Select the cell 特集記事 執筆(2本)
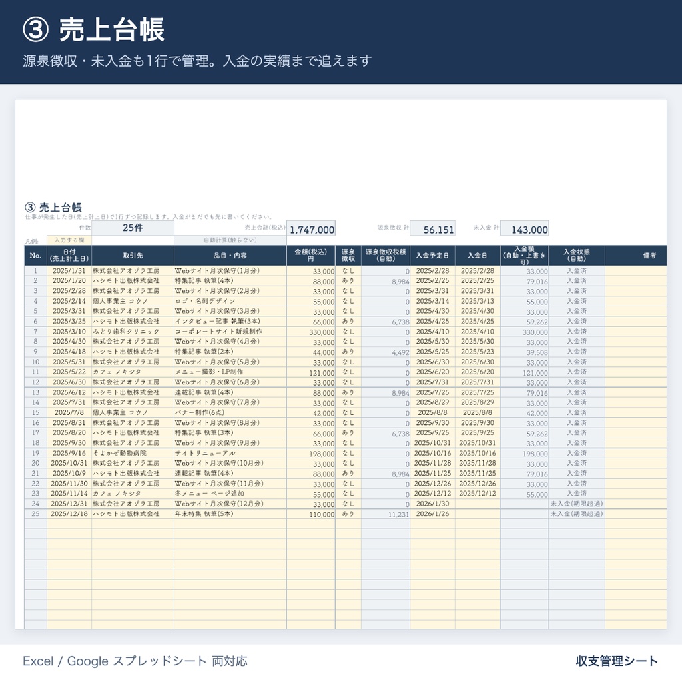The image size is (682, 682). [230, 352]
